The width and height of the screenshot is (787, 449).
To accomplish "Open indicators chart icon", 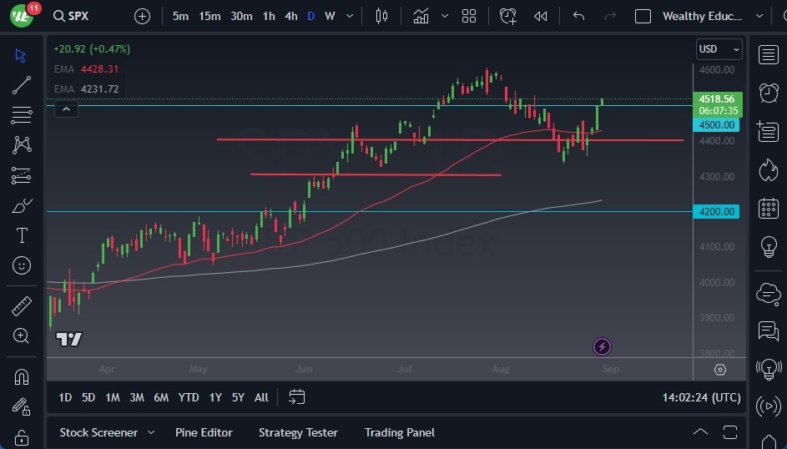I will point(421,16).
